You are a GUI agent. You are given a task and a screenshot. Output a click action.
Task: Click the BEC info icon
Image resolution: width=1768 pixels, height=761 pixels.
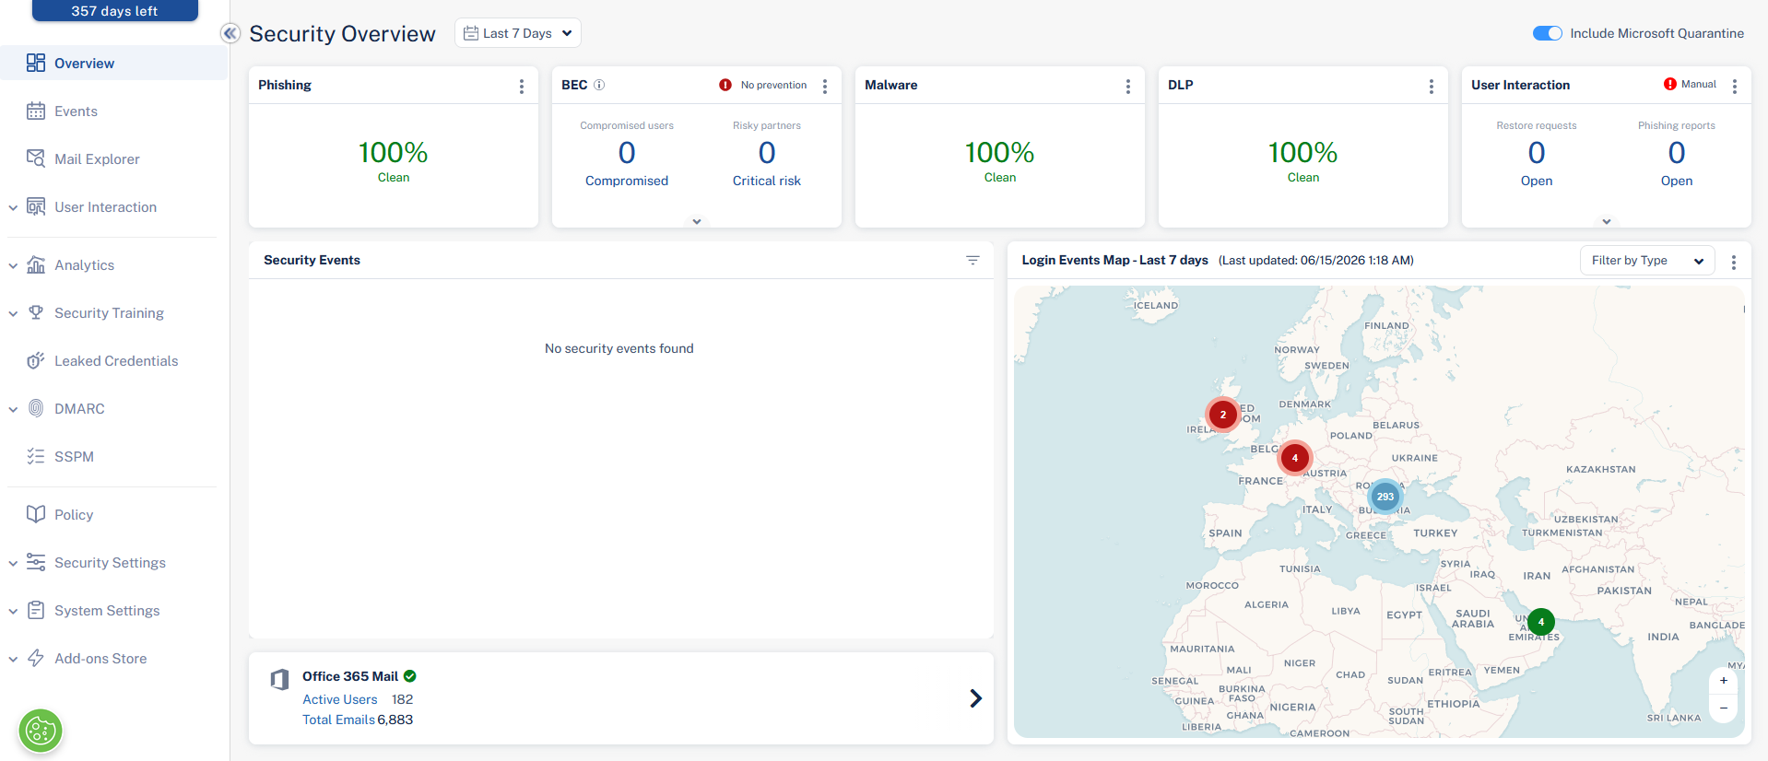coord(599,85)
